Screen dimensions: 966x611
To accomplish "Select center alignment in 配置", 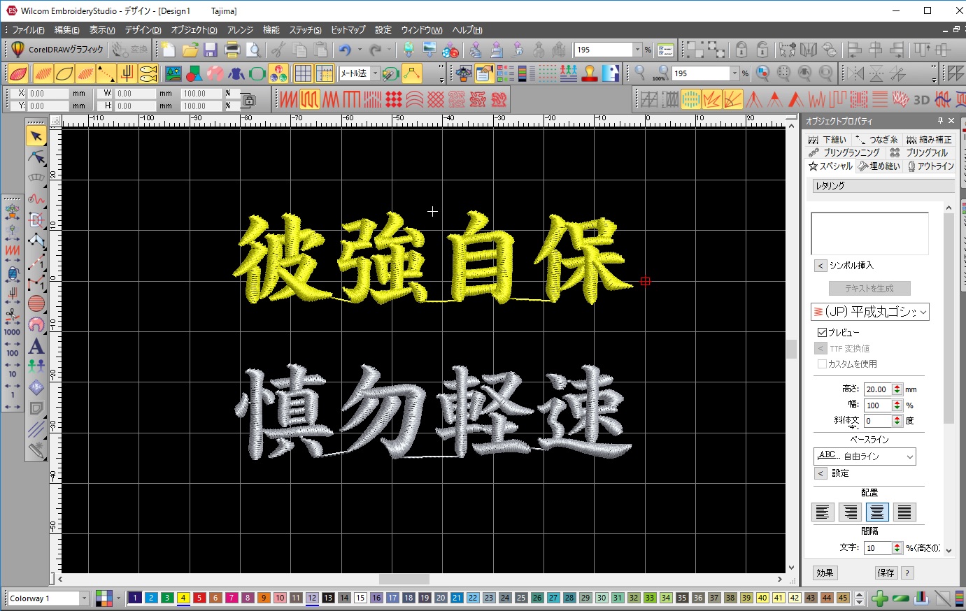I will click(877, 512).
